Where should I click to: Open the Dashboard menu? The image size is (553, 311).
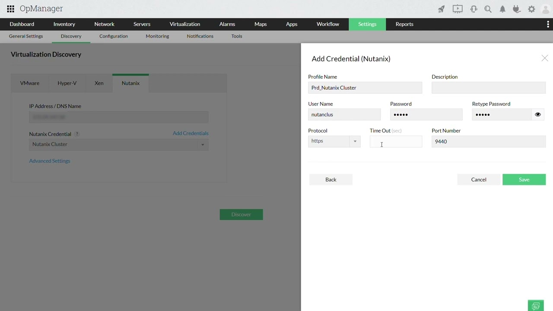coord(22,24)
